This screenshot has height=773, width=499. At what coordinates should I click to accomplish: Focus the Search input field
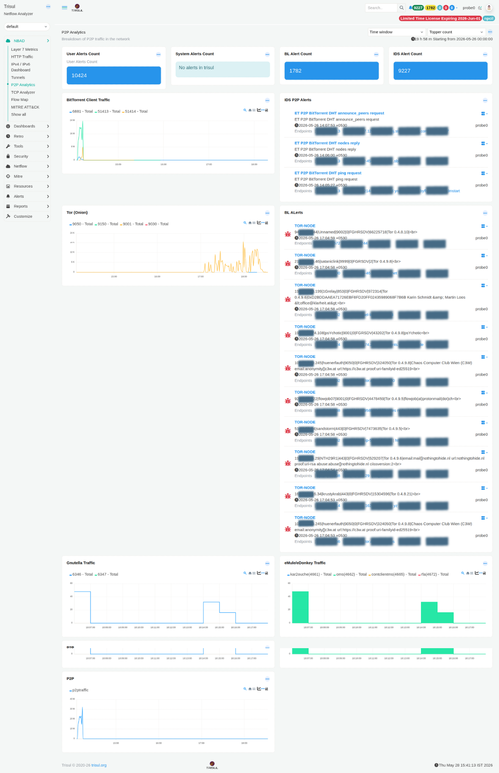click(x=381, y=8)
